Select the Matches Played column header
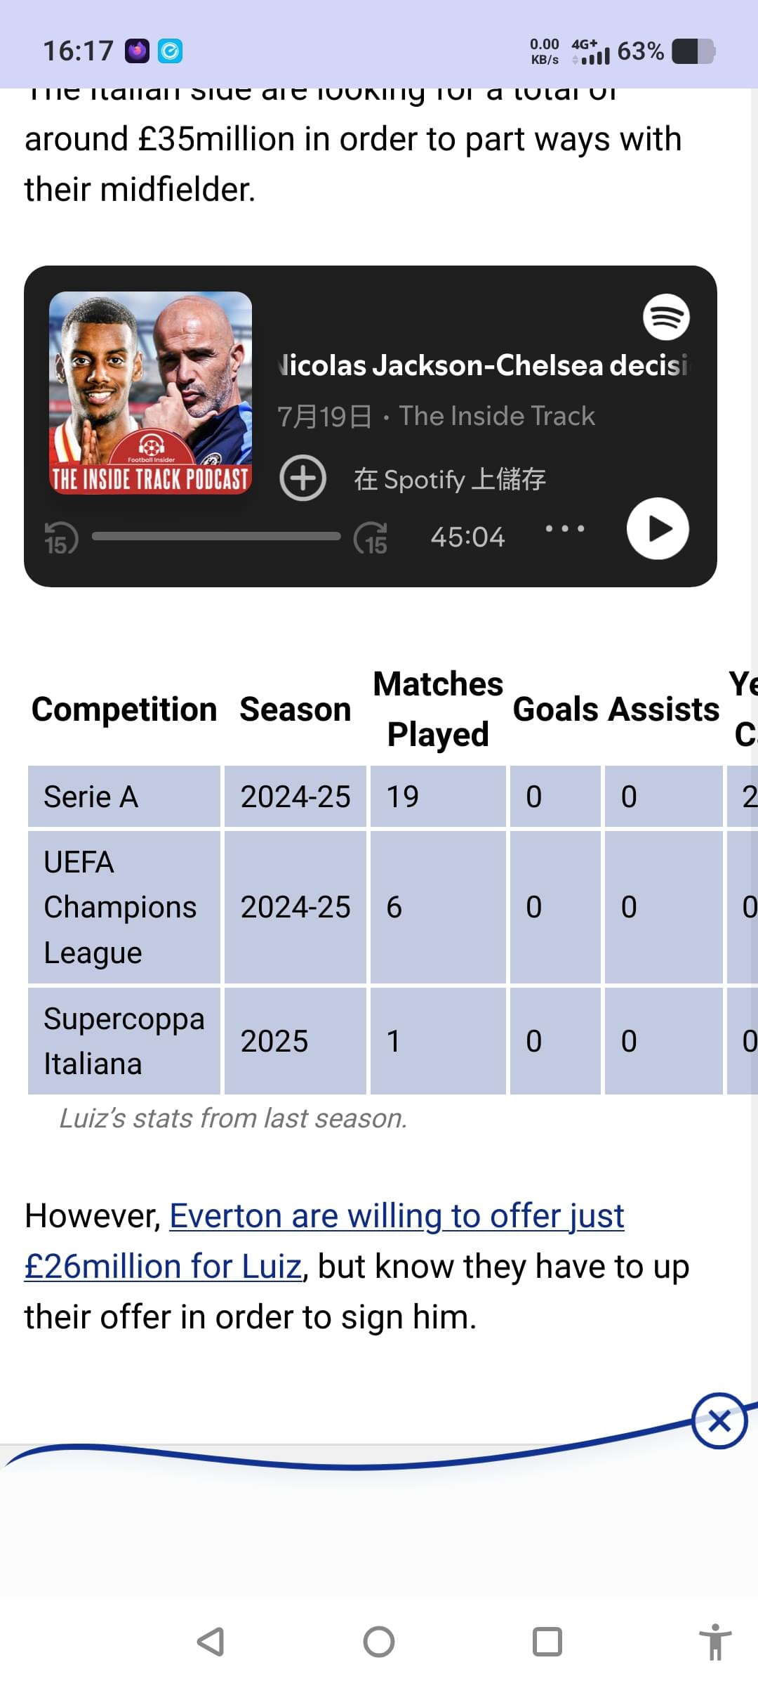The height and width of the screenshot is (1686, 758). click(438, 709)
